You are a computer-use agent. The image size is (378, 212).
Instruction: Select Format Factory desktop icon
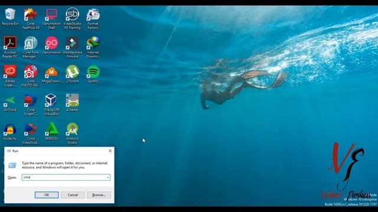93,19
